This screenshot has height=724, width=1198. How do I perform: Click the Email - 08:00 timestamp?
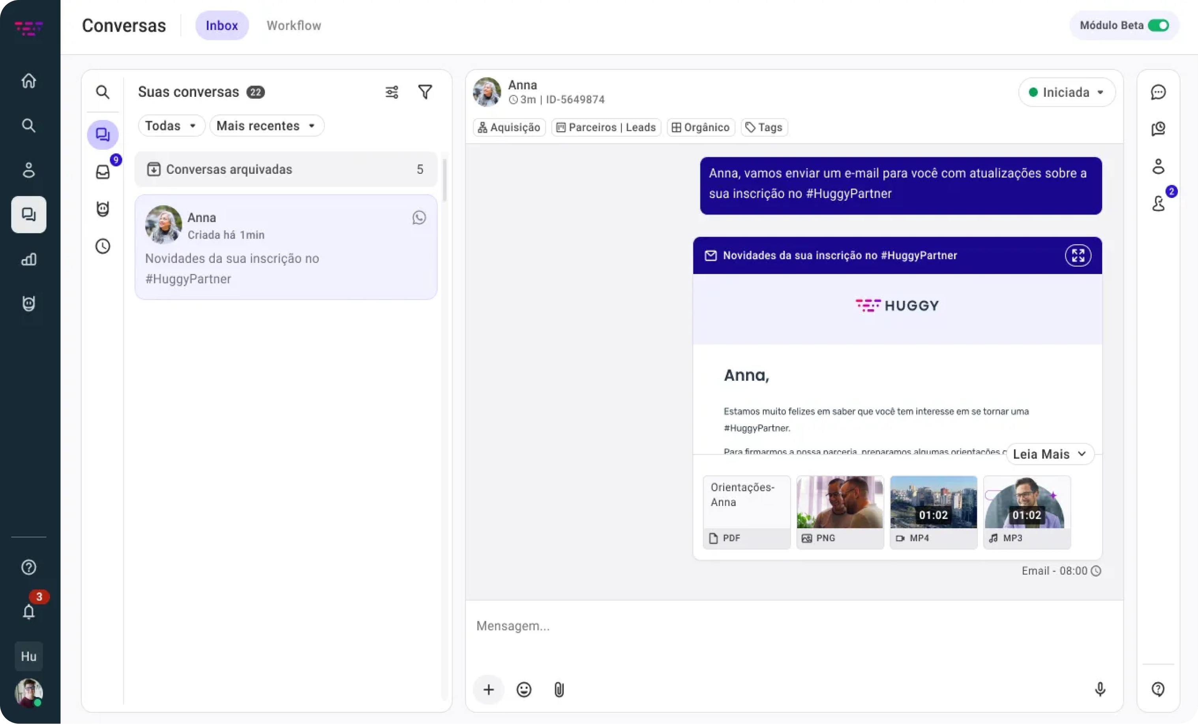pyautogui.click(x=1054, y=571)
